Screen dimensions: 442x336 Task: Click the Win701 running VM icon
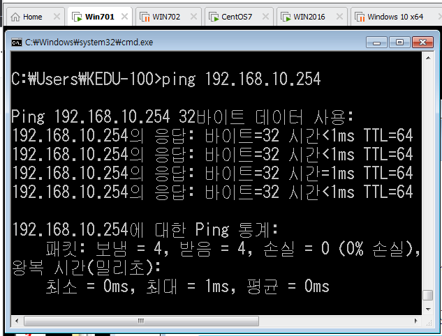click(x=77, y=17)
